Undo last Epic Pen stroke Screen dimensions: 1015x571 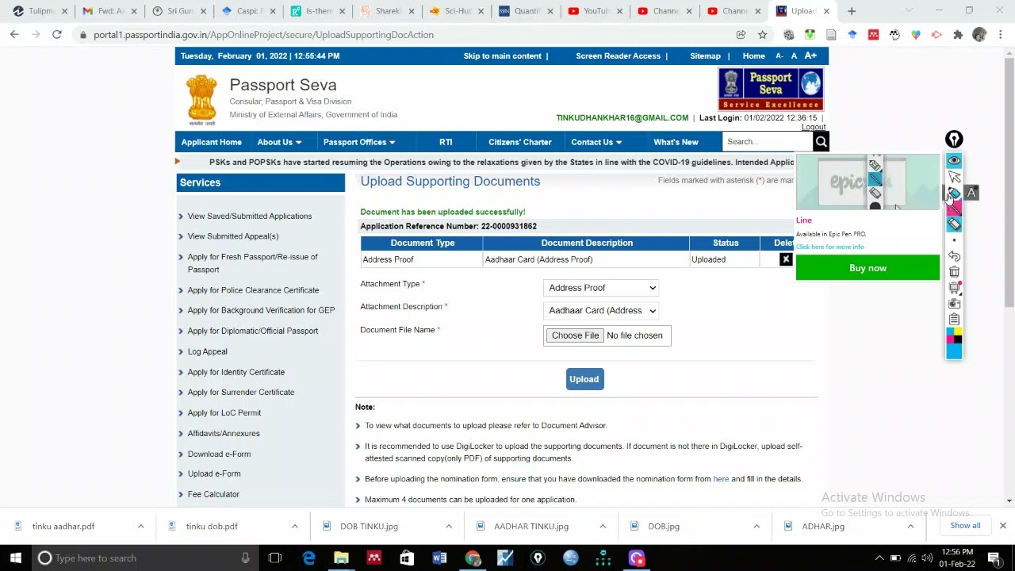click(954, 256)
